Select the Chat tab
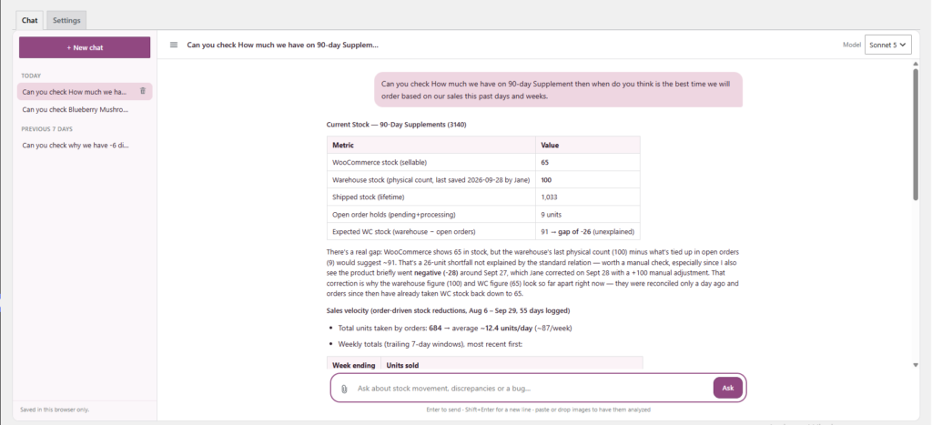Viewport: 932px width, 425px height. point(30,20)
